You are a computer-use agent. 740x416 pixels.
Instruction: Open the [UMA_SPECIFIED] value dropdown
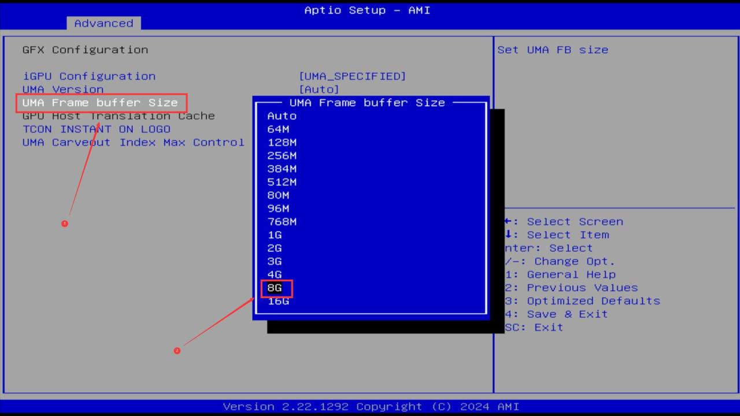pyautogui.click(x=353, y=76)
